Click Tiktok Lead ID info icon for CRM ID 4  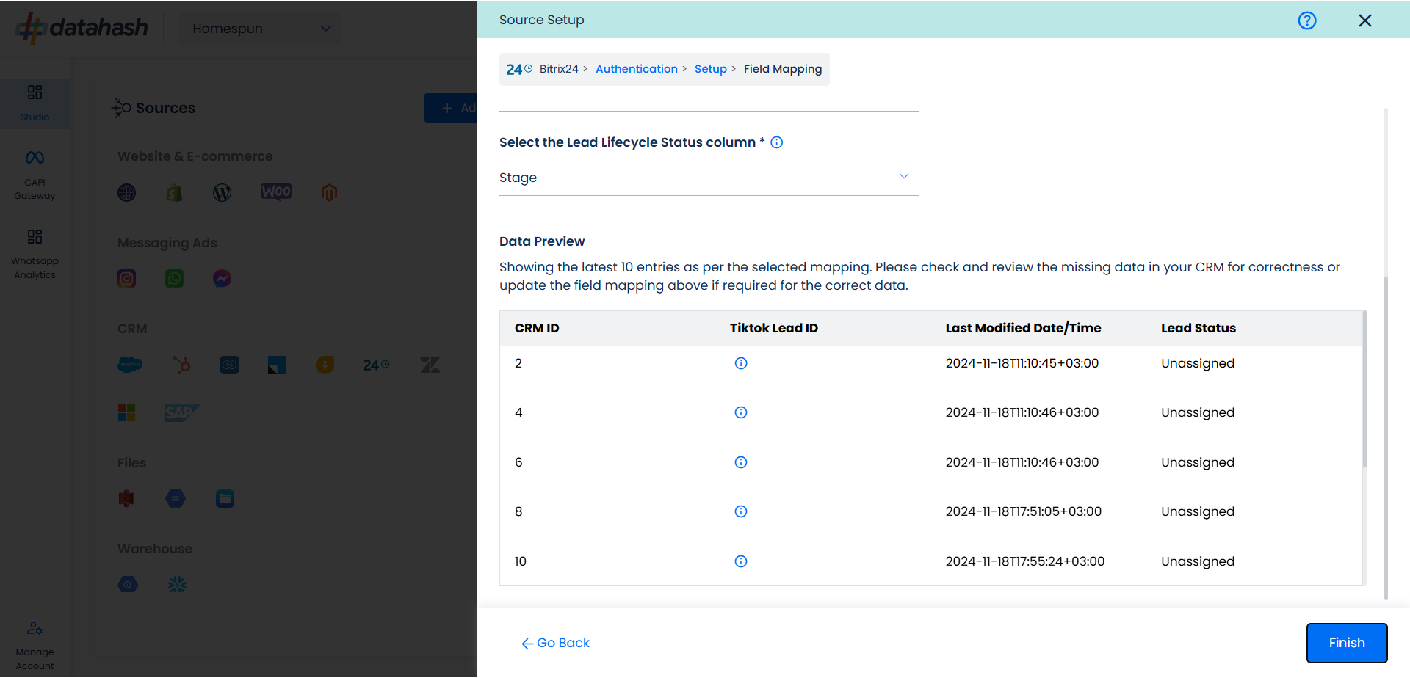pyautogui.click(x=741, y=412)
